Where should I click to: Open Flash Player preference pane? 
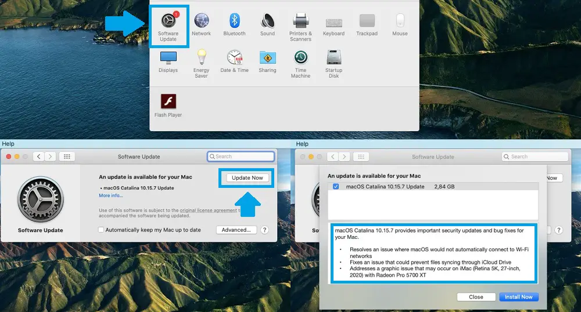coord(168,105)
